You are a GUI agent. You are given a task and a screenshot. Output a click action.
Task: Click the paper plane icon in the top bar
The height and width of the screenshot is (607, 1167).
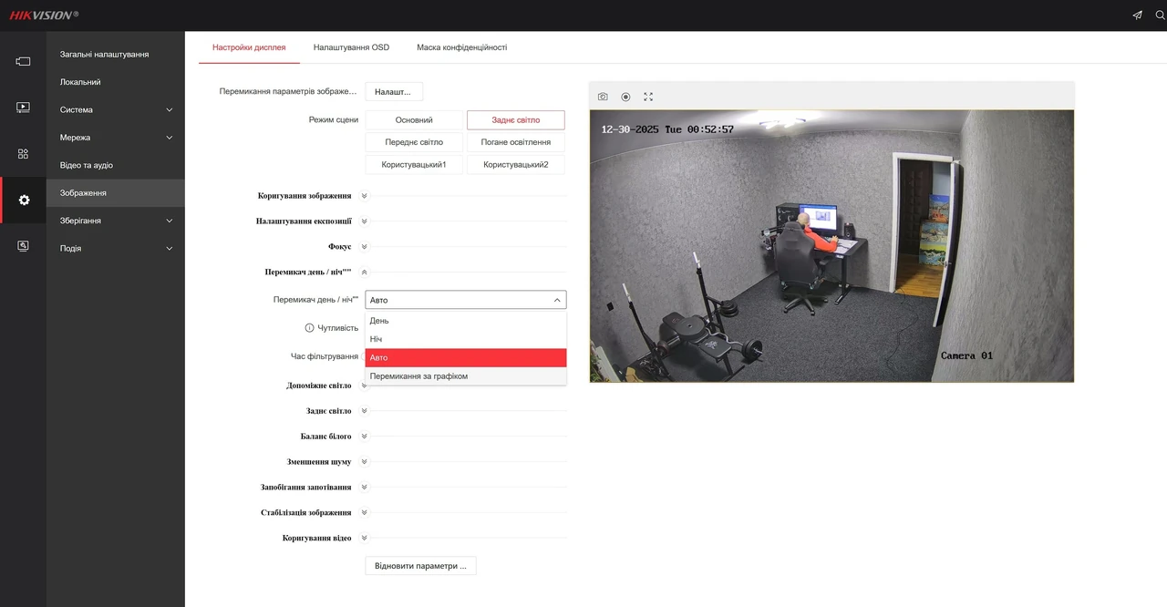pos(1137,15)
